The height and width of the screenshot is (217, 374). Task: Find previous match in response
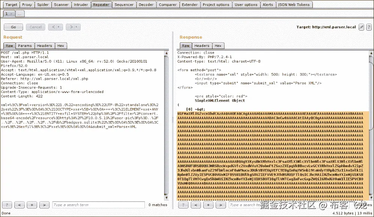click(196, 205)
